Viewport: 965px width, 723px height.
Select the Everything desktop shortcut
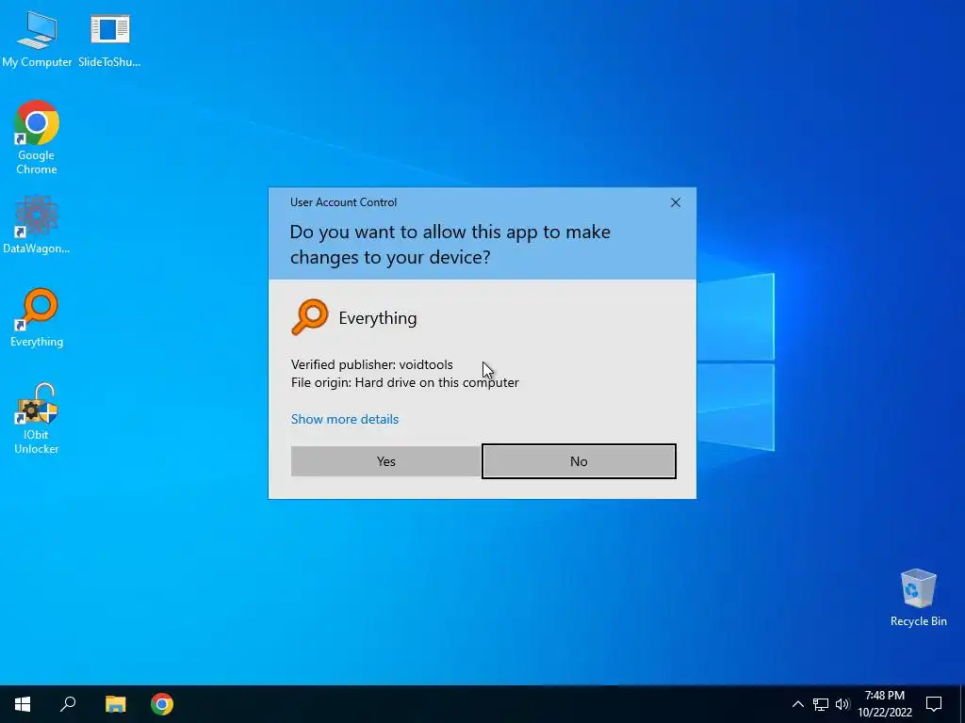(x=37, y=318)
